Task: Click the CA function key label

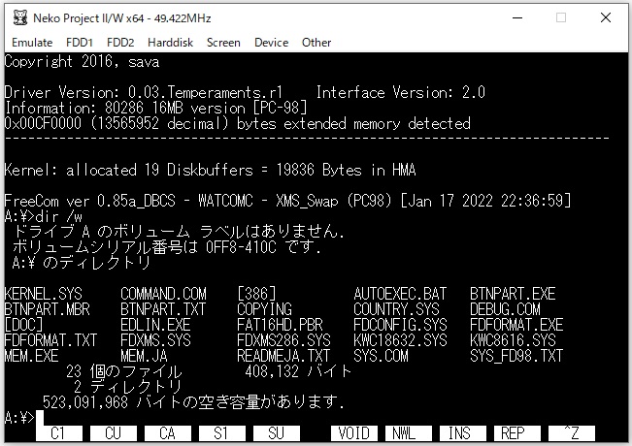Action: point(168,433)
